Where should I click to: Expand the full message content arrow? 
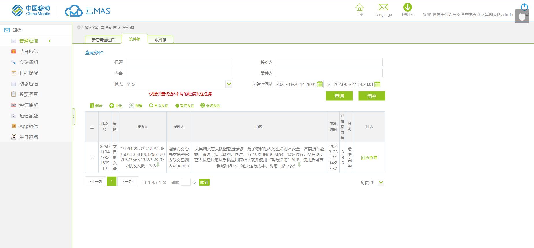point(299,165)
